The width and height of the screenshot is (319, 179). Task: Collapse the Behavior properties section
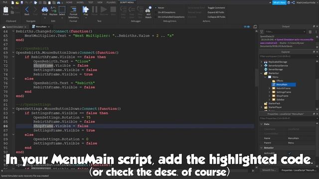click(261, 148)
